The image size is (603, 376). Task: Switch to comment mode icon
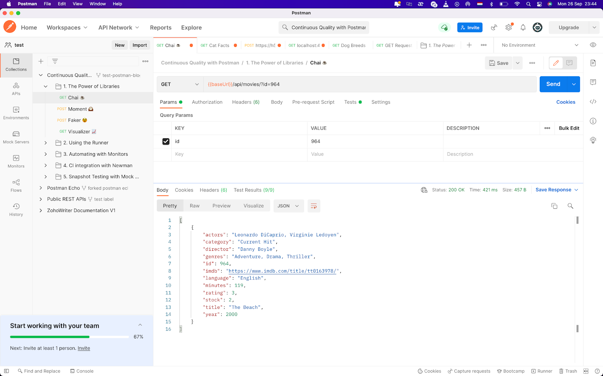[569, 63]
